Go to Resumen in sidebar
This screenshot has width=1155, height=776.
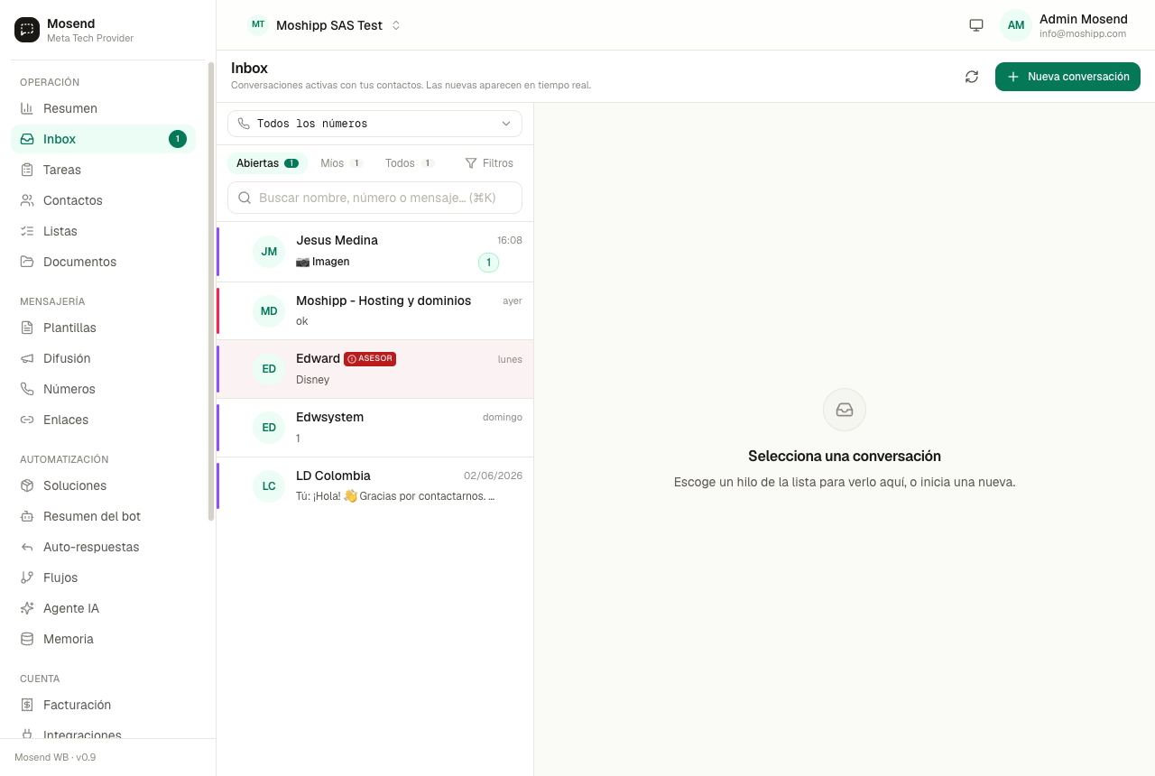point(103,108)
